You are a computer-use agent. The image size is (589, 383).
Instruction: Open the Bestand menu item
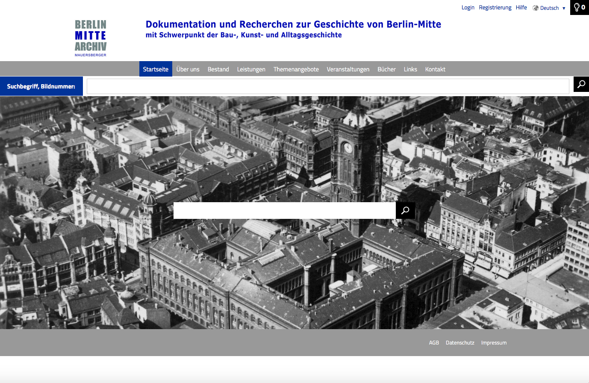coord(218,69)
